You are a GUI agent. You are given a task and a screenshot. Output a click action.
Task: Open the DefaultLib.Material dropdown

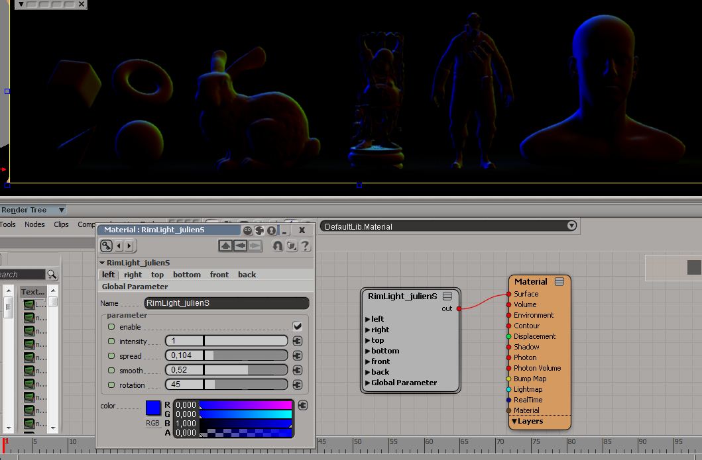click(x=571, y=226)
